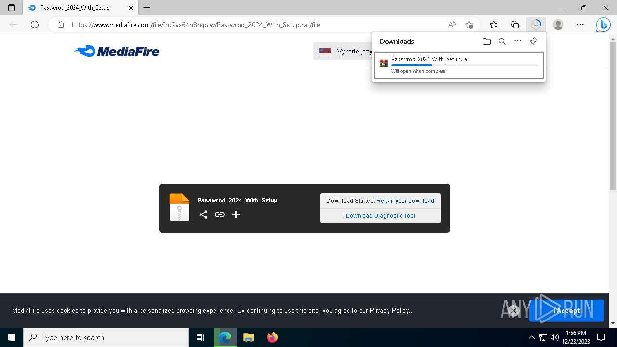Select the Passwrod_2024_With_Setup.rar download item
The width and height of the screenshot is (617, 347).
click(x=459, y=65)
